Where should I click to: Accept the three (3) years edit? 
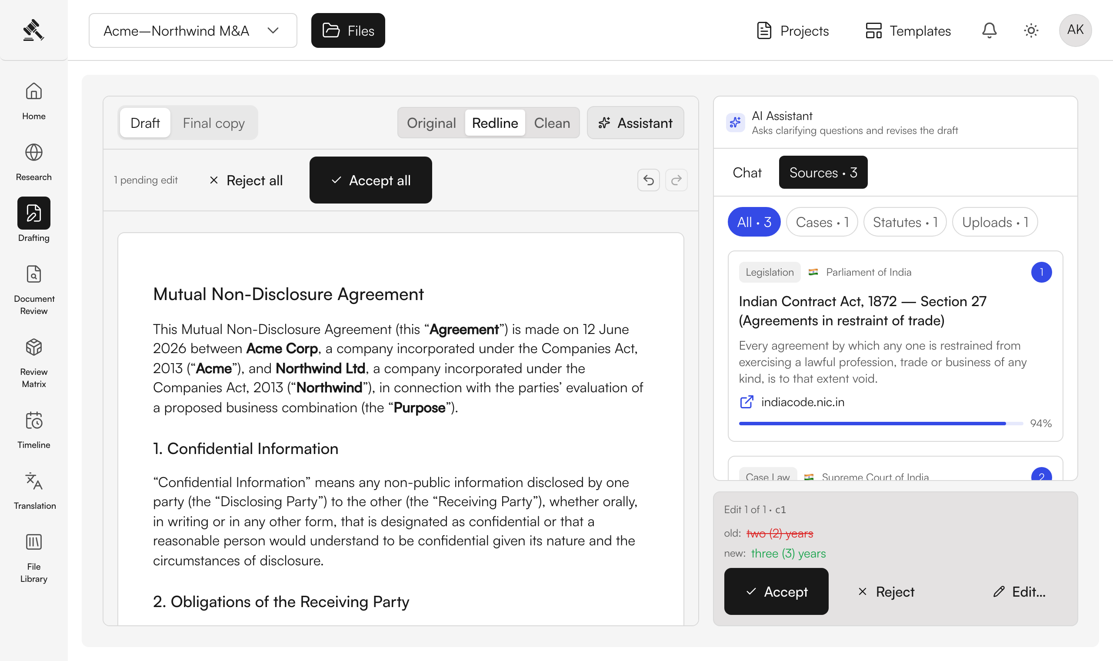(x=776, y=591)
